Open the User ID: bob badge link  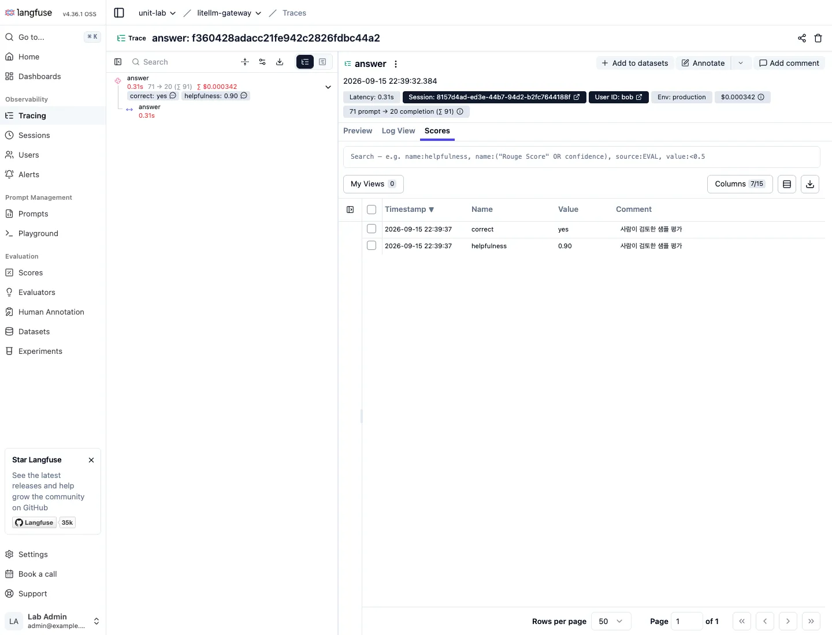[619, 97]
